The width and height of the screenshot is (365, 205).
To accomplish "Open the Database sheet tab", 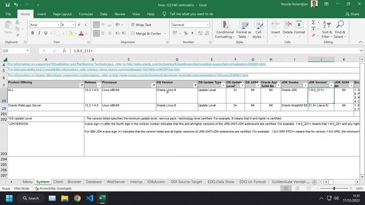I will coord(94,182).
